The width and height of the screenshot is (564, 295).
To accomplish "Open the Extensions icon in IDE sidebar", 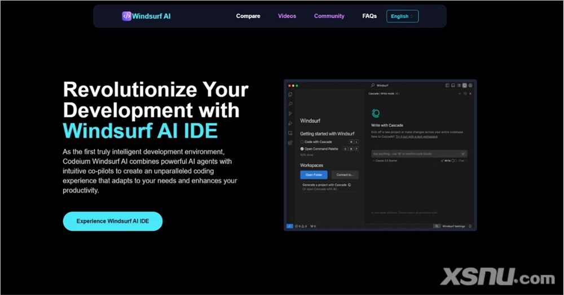I will [x=290, y=143].
